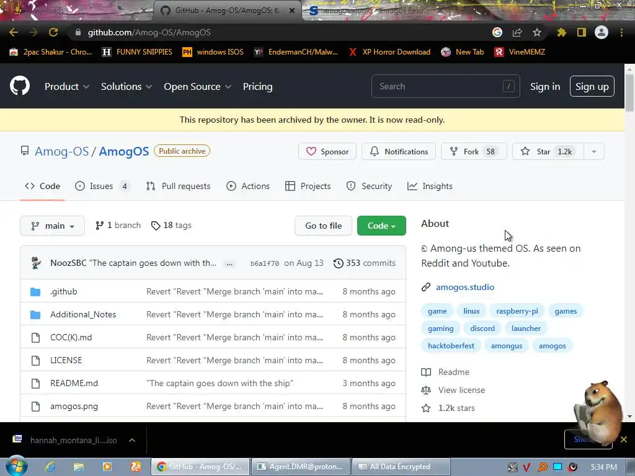Open the Security tab
The width and height of the screenshot is (635, 476).
[x=369, y=186]
